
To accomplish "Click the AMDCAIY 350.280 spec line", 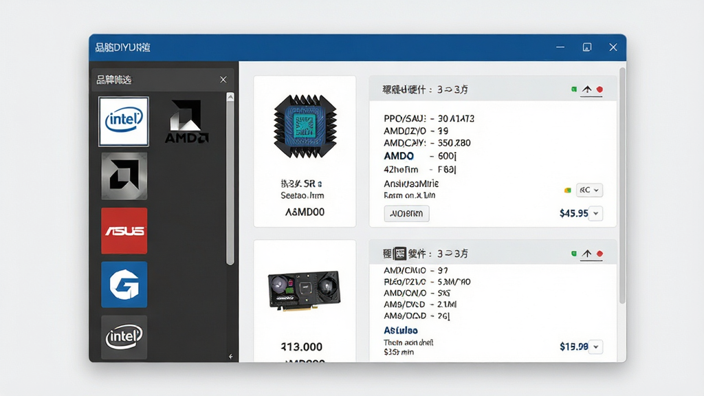I will coord(427,143).
